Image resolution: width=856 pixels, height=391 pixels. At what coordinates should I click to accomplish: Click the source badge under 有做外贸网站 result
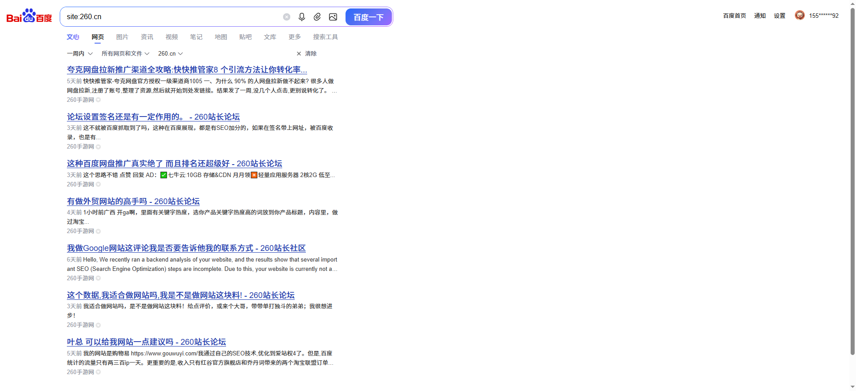[x=99, y=231]
